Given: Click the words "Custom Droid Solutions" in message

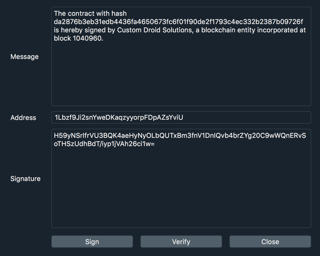Looking at the screenshot, I should click(x=155, y=30).
